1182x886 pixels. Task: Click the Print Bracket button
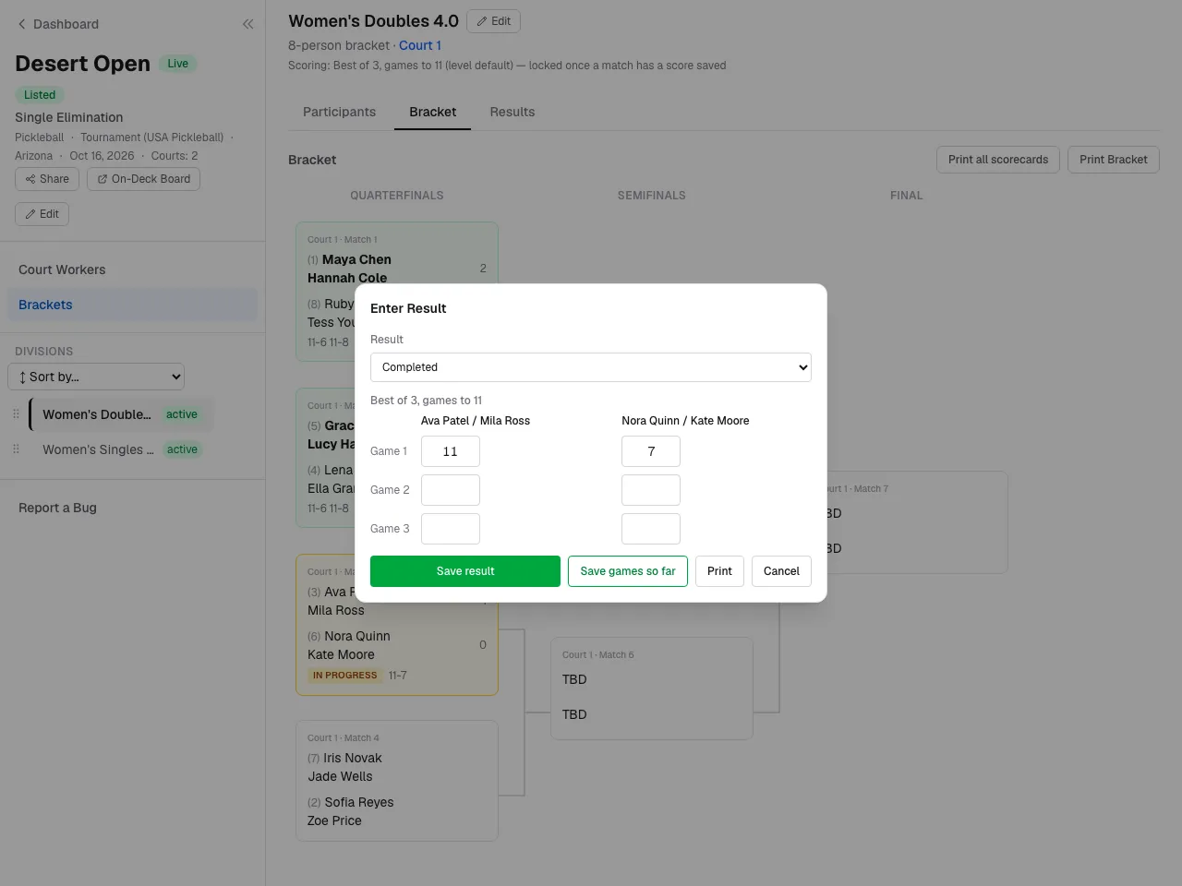click(1114, 160)
